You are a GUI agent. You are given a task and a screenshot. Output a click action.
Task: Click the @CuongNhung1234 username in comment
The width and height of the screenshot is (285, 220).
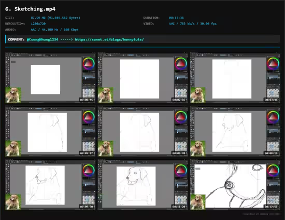(x=42, y=39)
